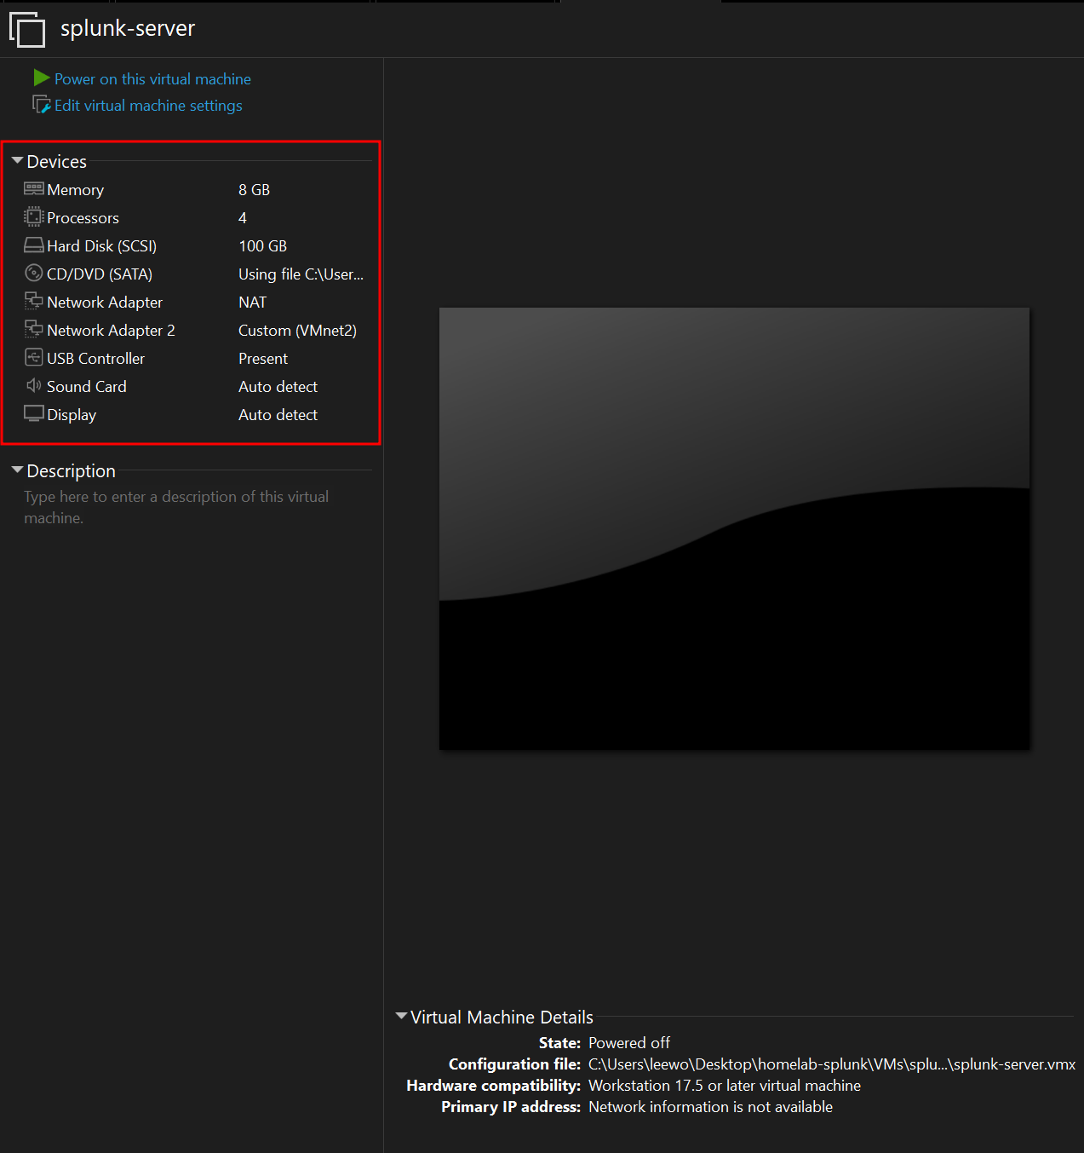Select the USB Controller label

click(95, 359)
